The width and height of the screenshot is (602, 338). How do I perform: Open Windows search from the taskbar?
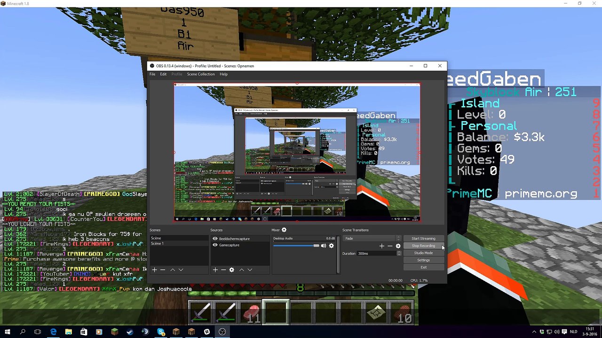click(x=23, y=332)
